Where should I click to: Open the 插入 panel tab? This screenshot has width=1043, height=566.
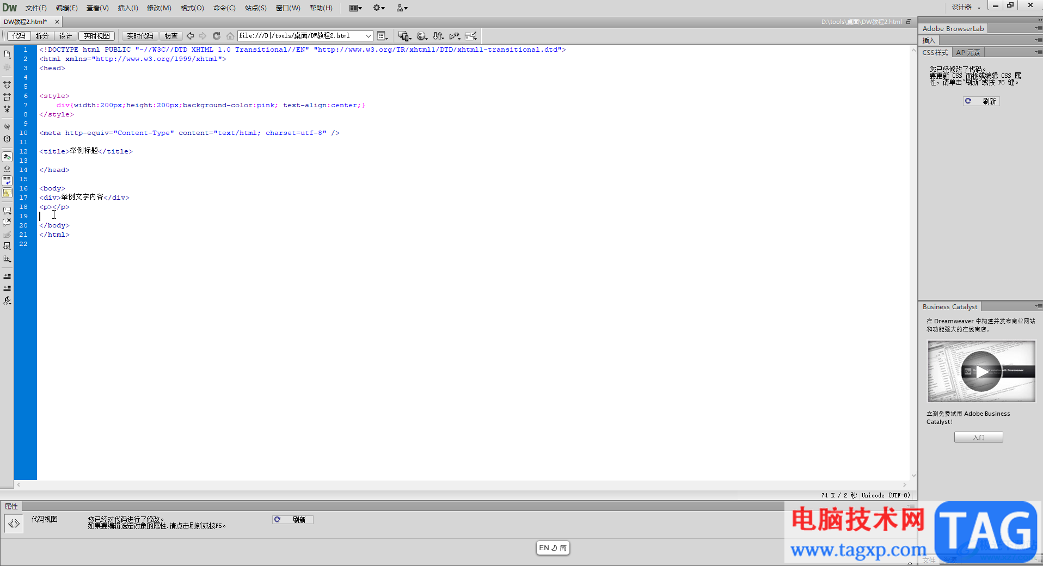929,40
